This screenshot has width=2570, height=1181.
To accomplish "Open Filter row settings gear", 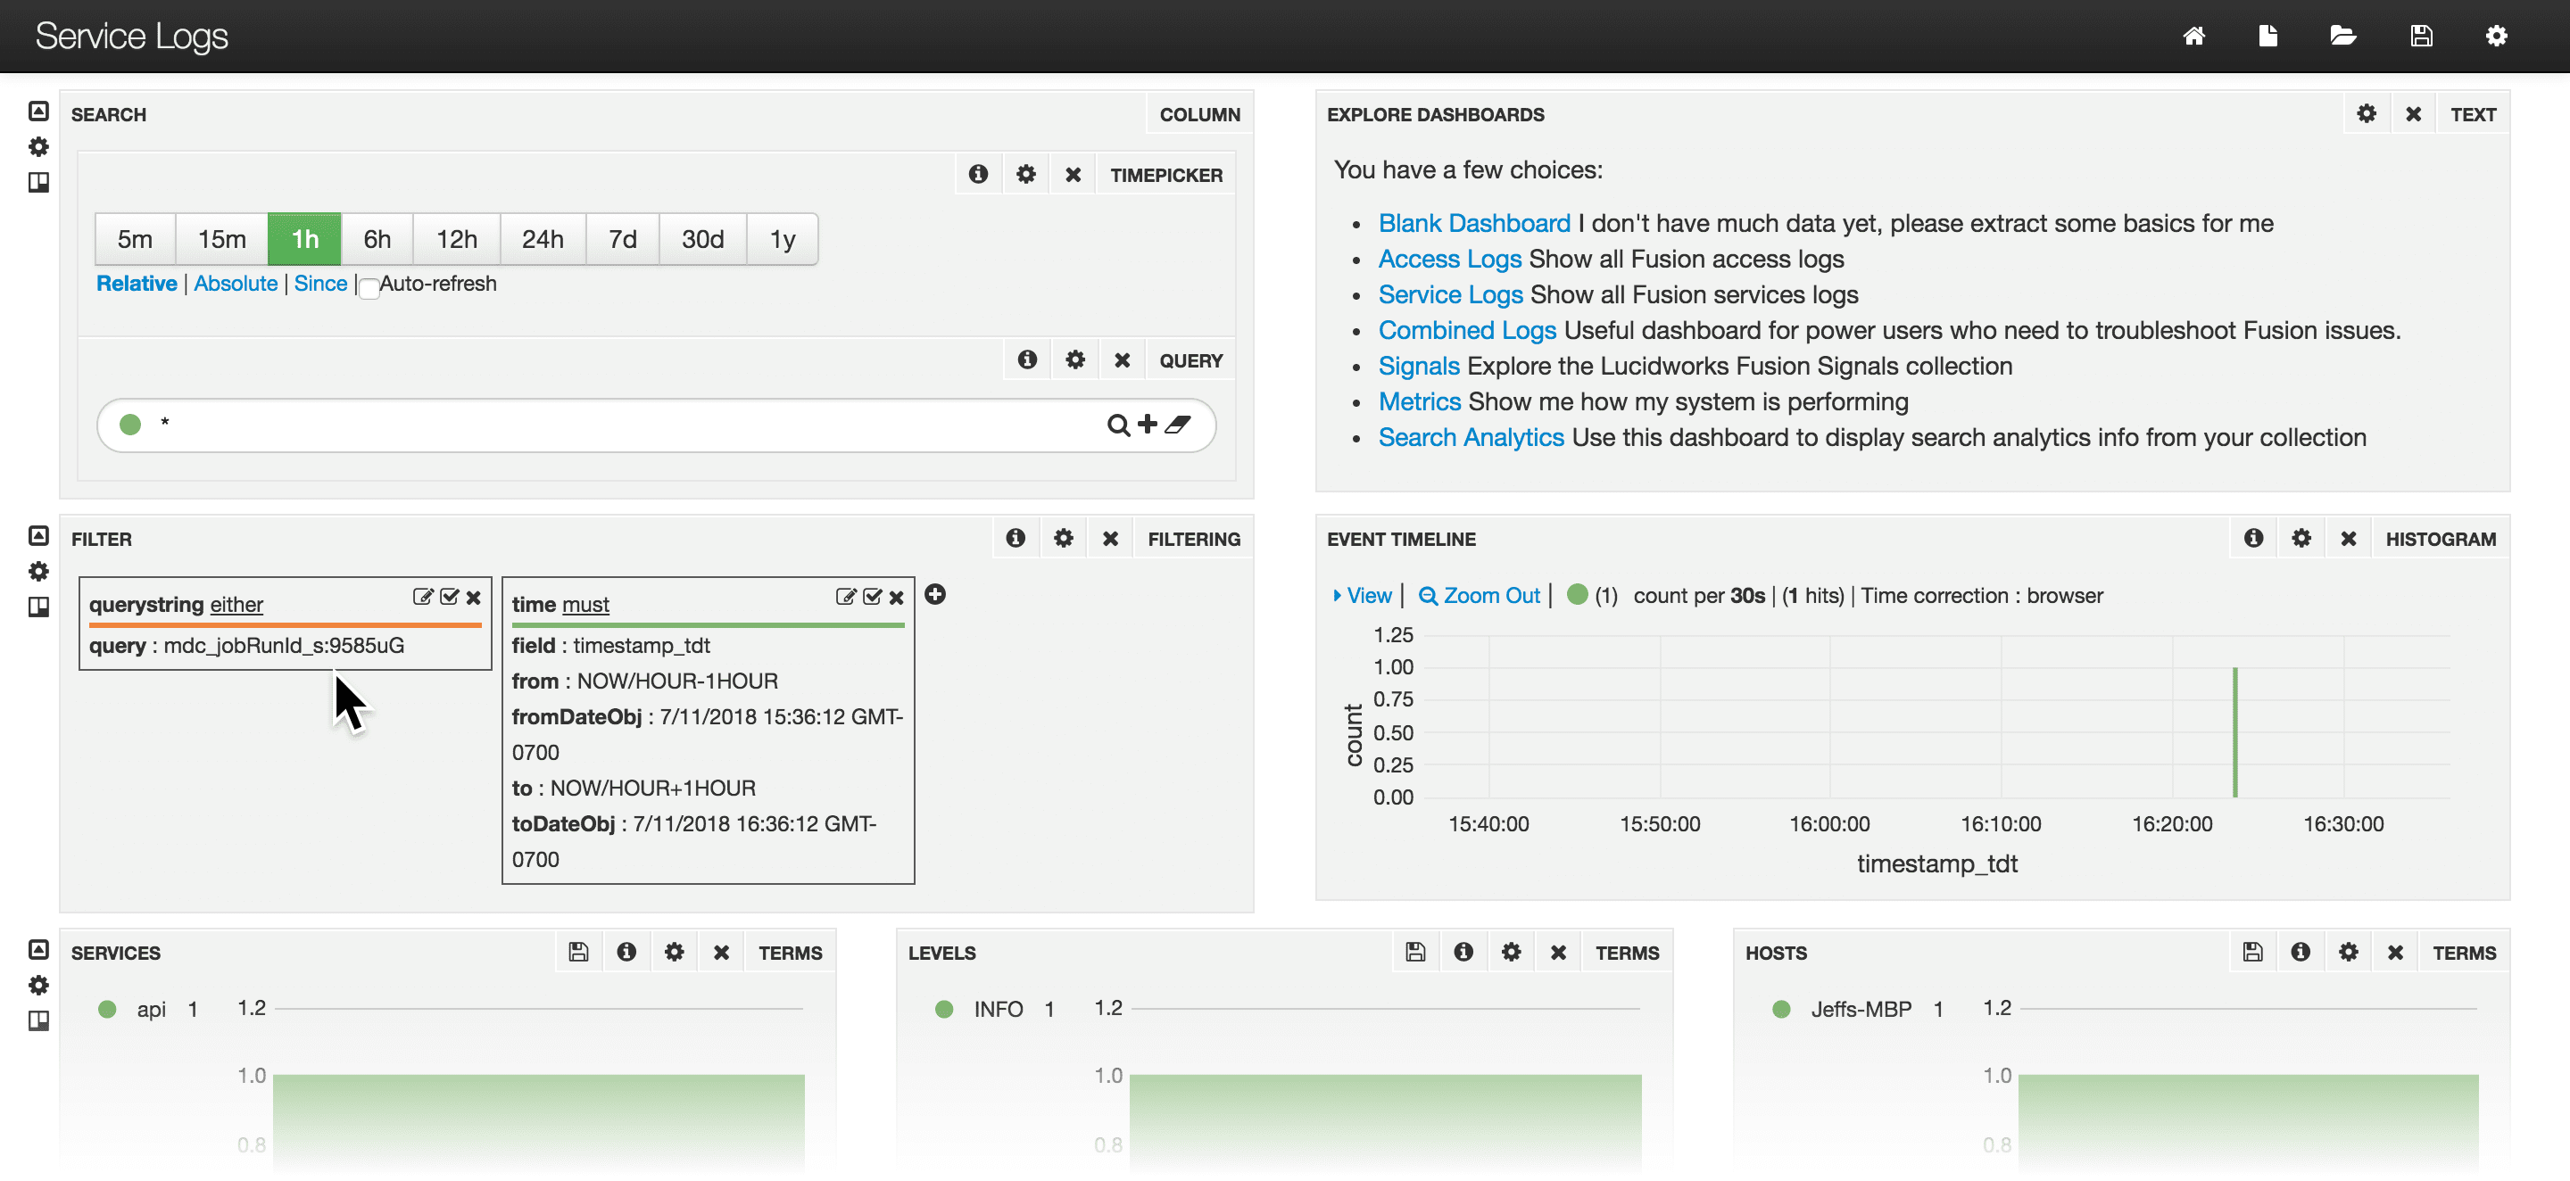I will [37, 572].
